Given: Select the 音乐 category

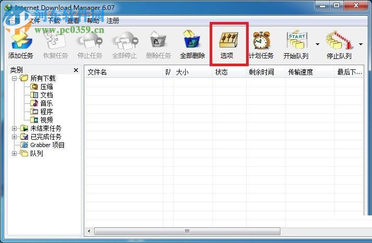Looking at the screenshot, I should click(x=42, y=103).
